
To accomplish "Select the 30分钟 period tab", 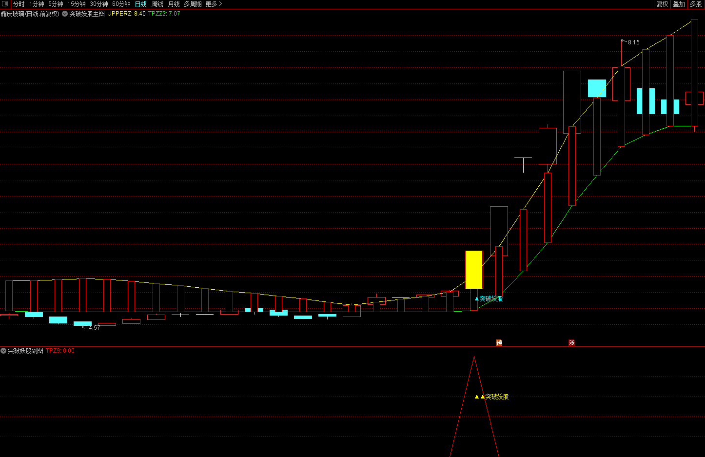I will [99, 4].
